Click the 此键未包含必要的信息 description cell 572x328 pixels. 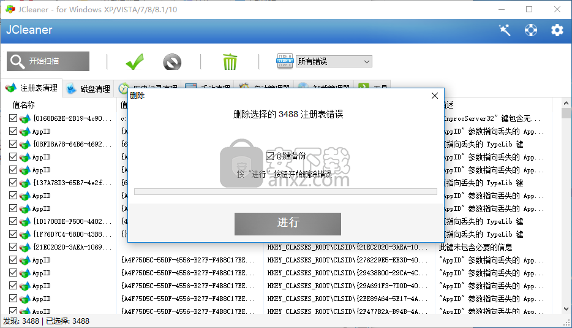[x=475, y=247]
